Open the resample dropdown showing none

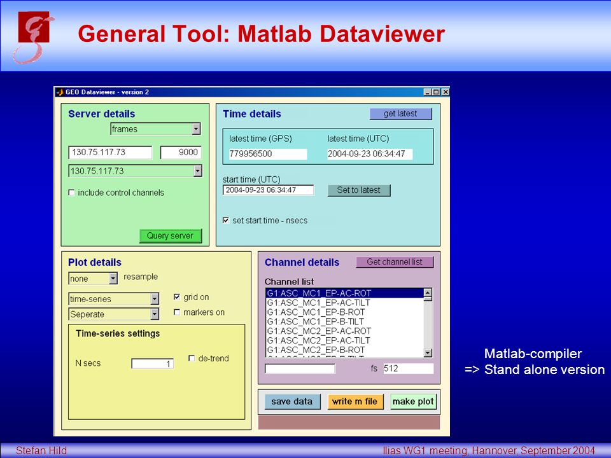pos(93,279)
